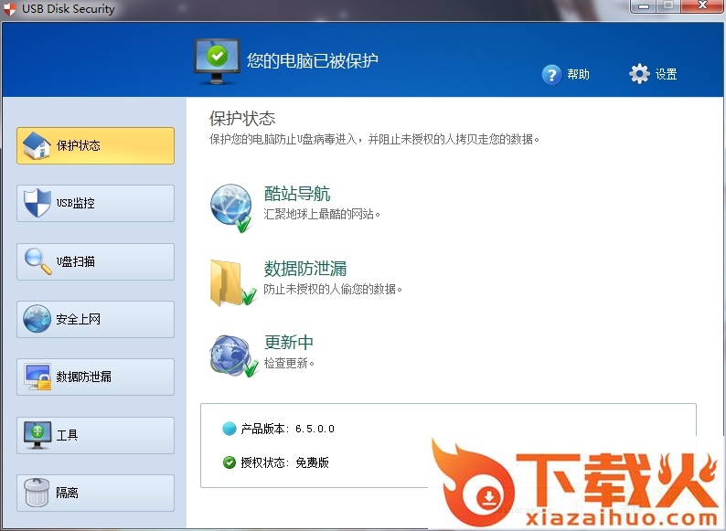Screen dimensions: 726x531
Task: Click the 汇聚地球上最酷的网站 description
Action: (x=322, y=214)
